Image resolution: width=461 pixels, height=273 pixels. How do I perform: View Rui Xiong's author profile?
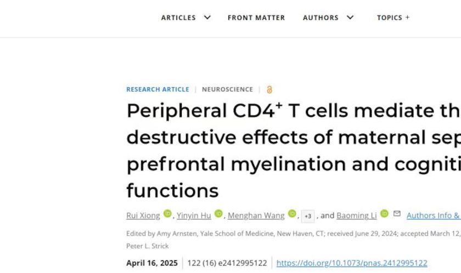pyautogui.click(x=143, y=215)
